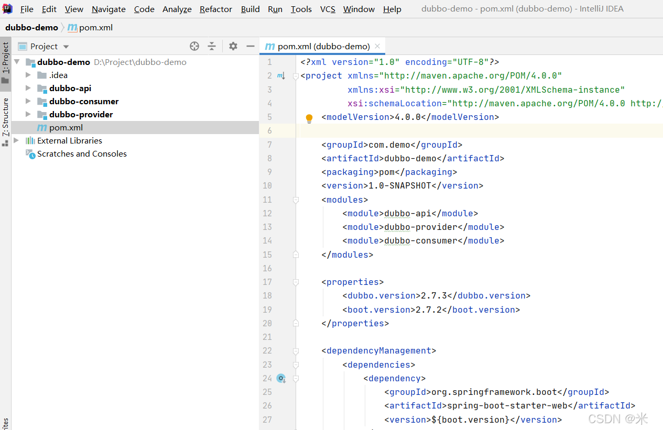Fold the dependencyManagement block at line 22
The height and width of the screenshot is (430, 663).
click(296, 350)
